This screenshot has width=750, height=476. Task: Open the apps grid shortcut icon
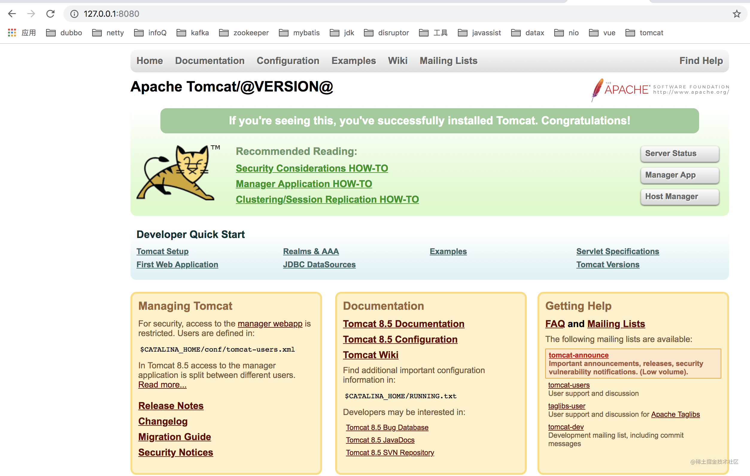[12, 33]
